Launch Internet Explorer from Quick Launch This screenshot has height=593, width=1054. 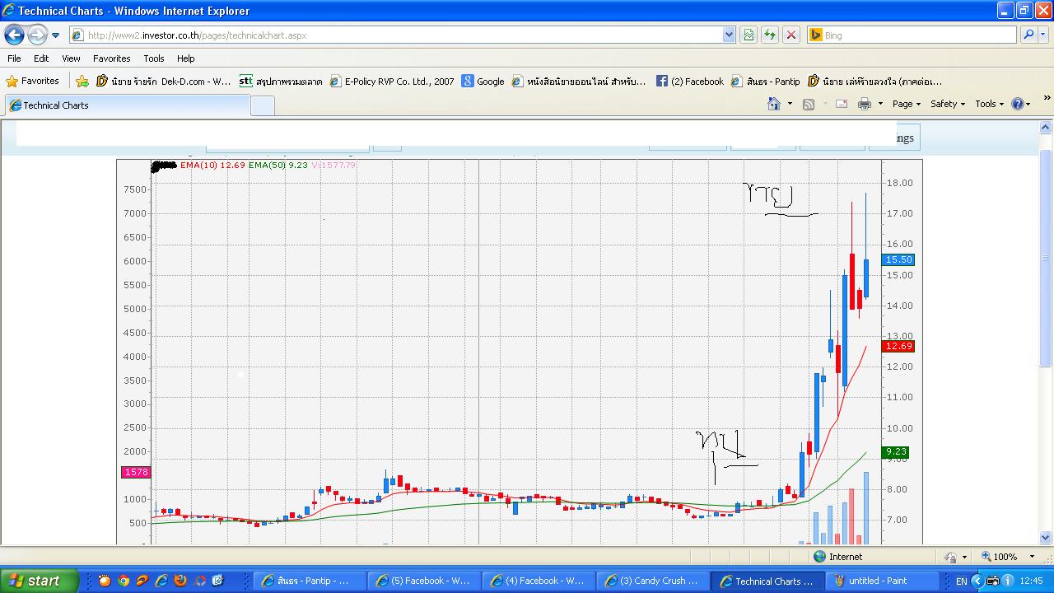coord(161,581)
